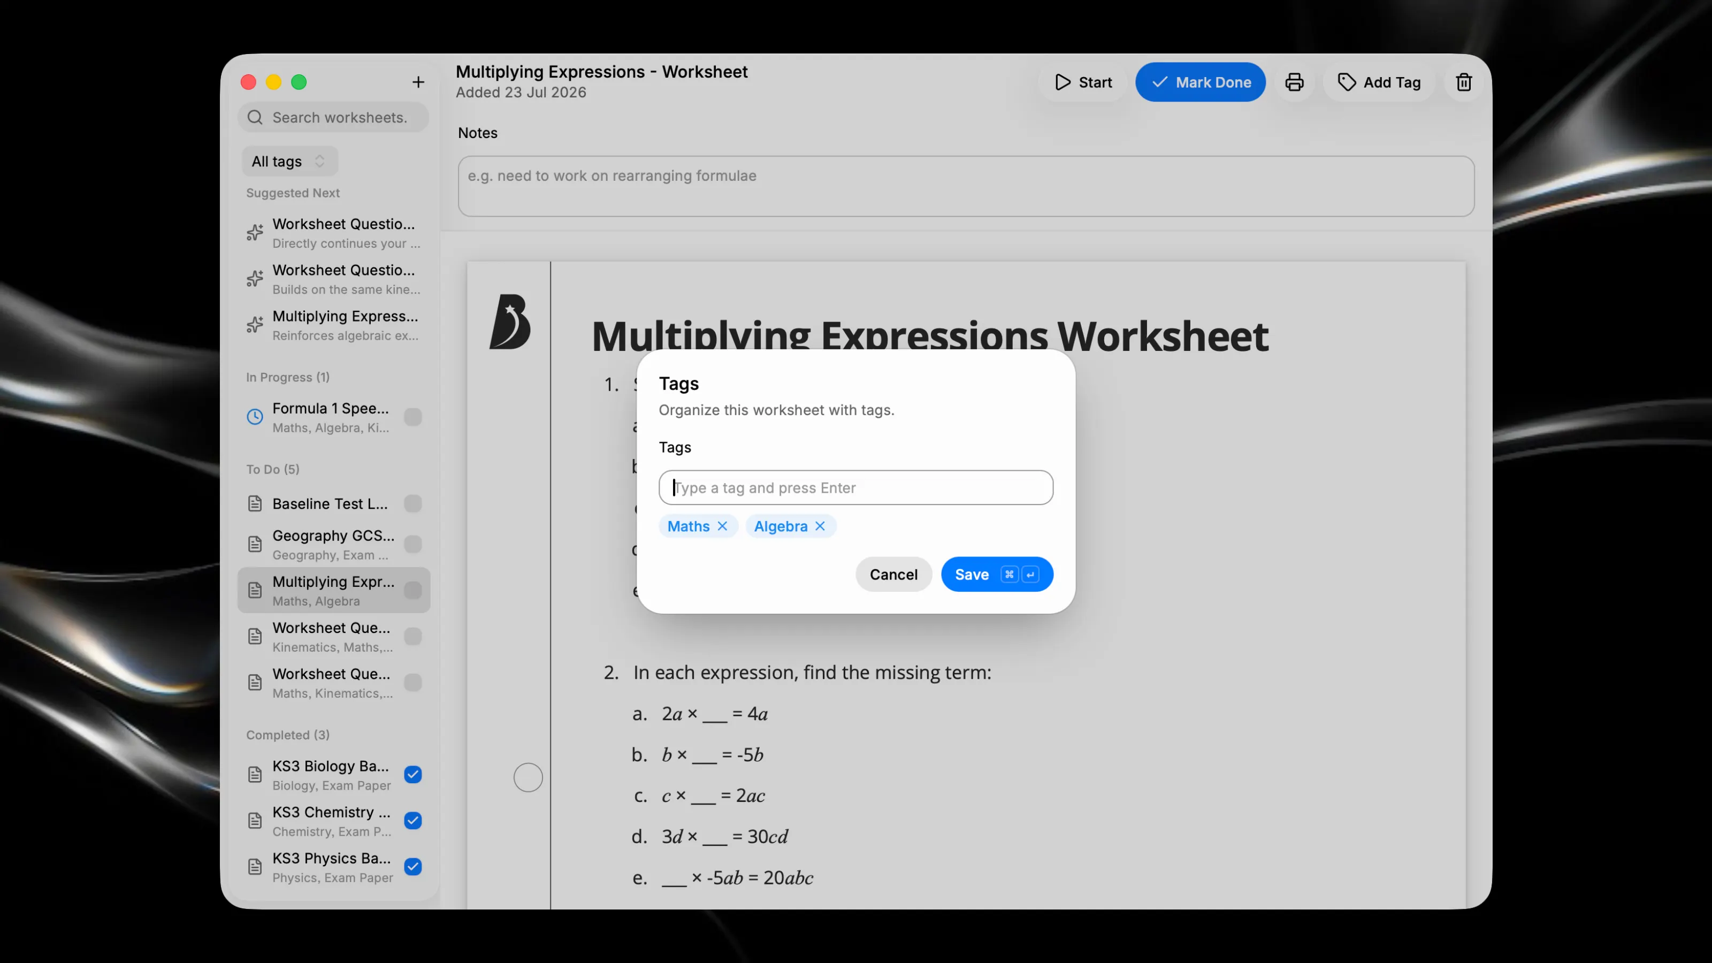Click the printer icon in the toolbar
Image resolution: width=1712 pixels, height=963 pixels.
pyautogui.click(x=1294, y=82)
